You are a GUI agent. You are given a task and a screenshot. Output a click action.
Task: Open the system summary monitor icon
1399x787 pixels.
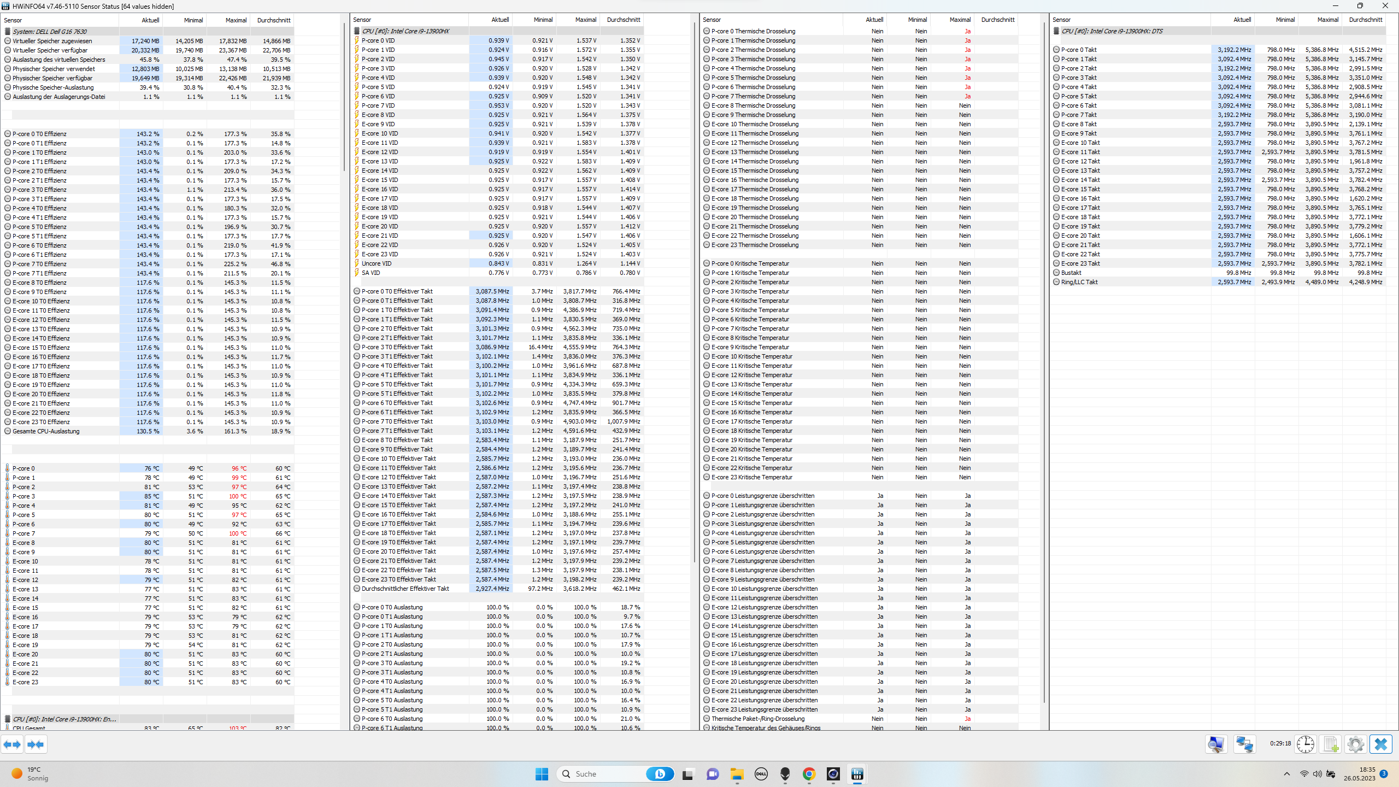click(x=1216, y=744)
